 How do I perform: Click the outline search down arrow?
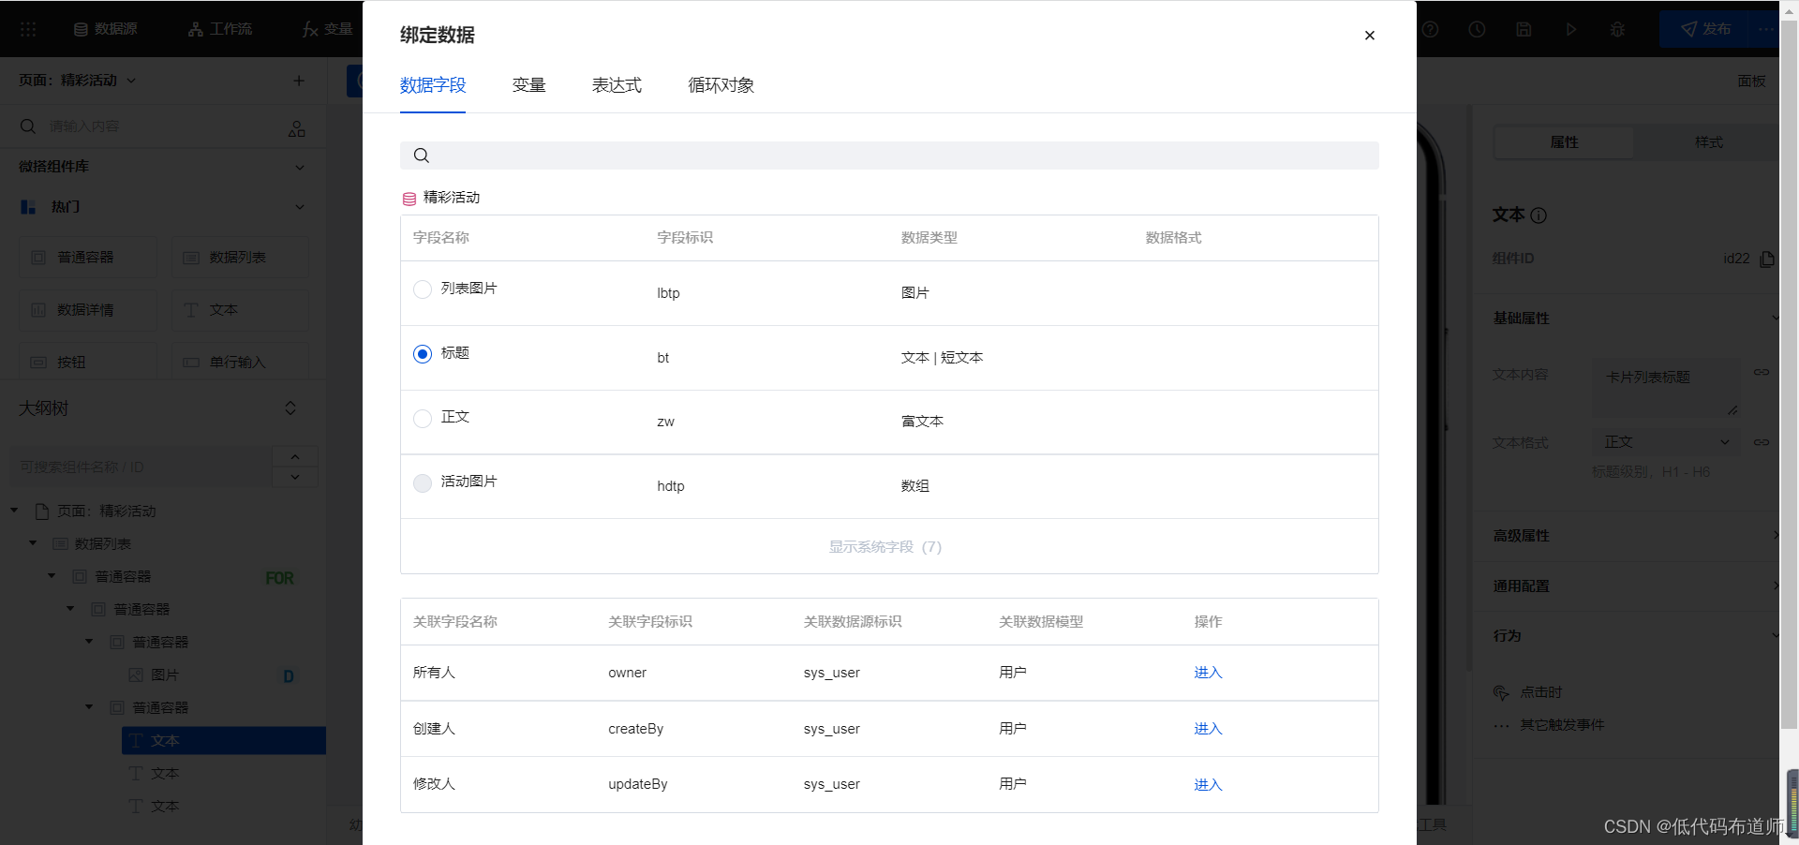point(295,477)
